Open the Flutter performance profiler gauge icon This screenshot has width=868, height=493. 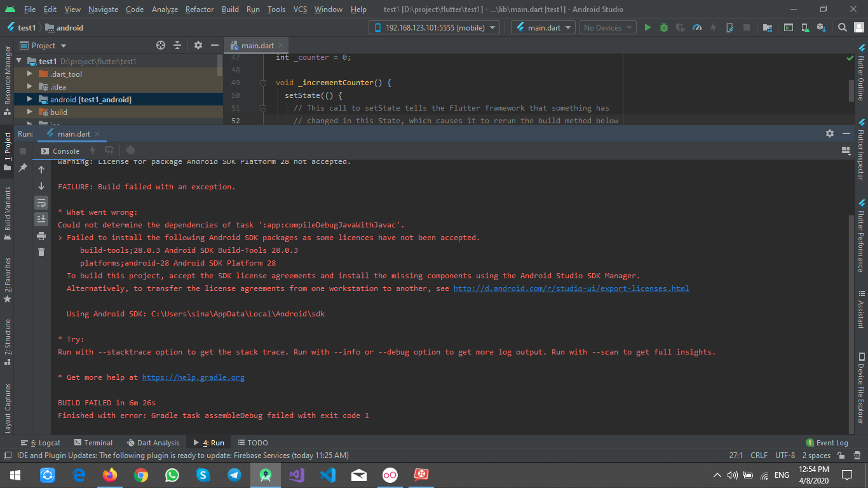click(697, 27)
